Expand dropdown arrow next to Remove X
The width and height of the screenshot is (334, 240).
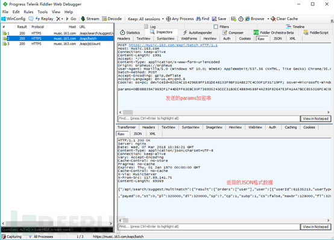pos(62,19)
